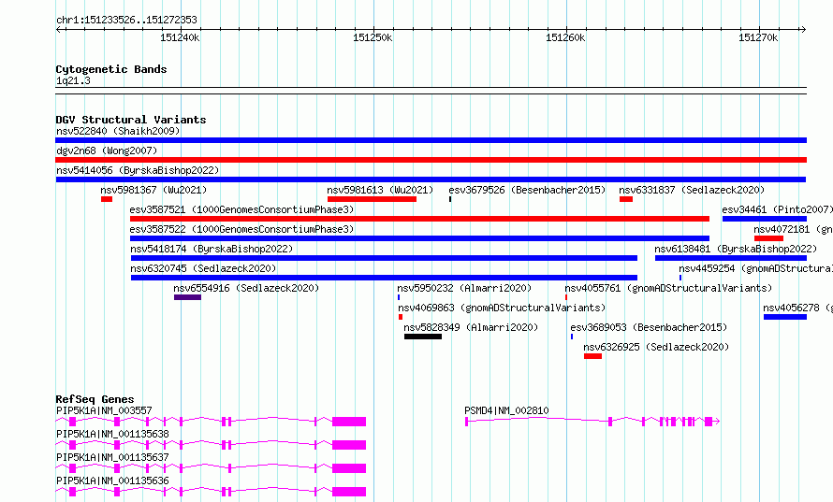Image resolution: width=833 pixels, height=502 pixels.
Task: Select the nsv6138481 (ByrskaBishop2022) blue bar
Action: [x=730, y=258]
